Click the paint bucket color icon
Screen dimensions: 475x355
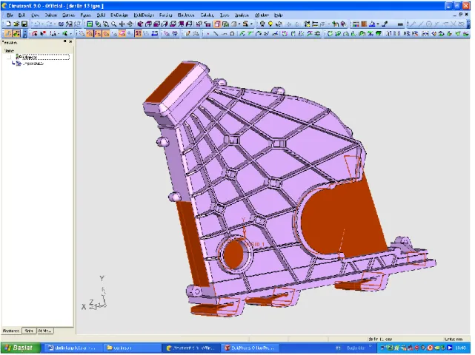click(372, 24)
